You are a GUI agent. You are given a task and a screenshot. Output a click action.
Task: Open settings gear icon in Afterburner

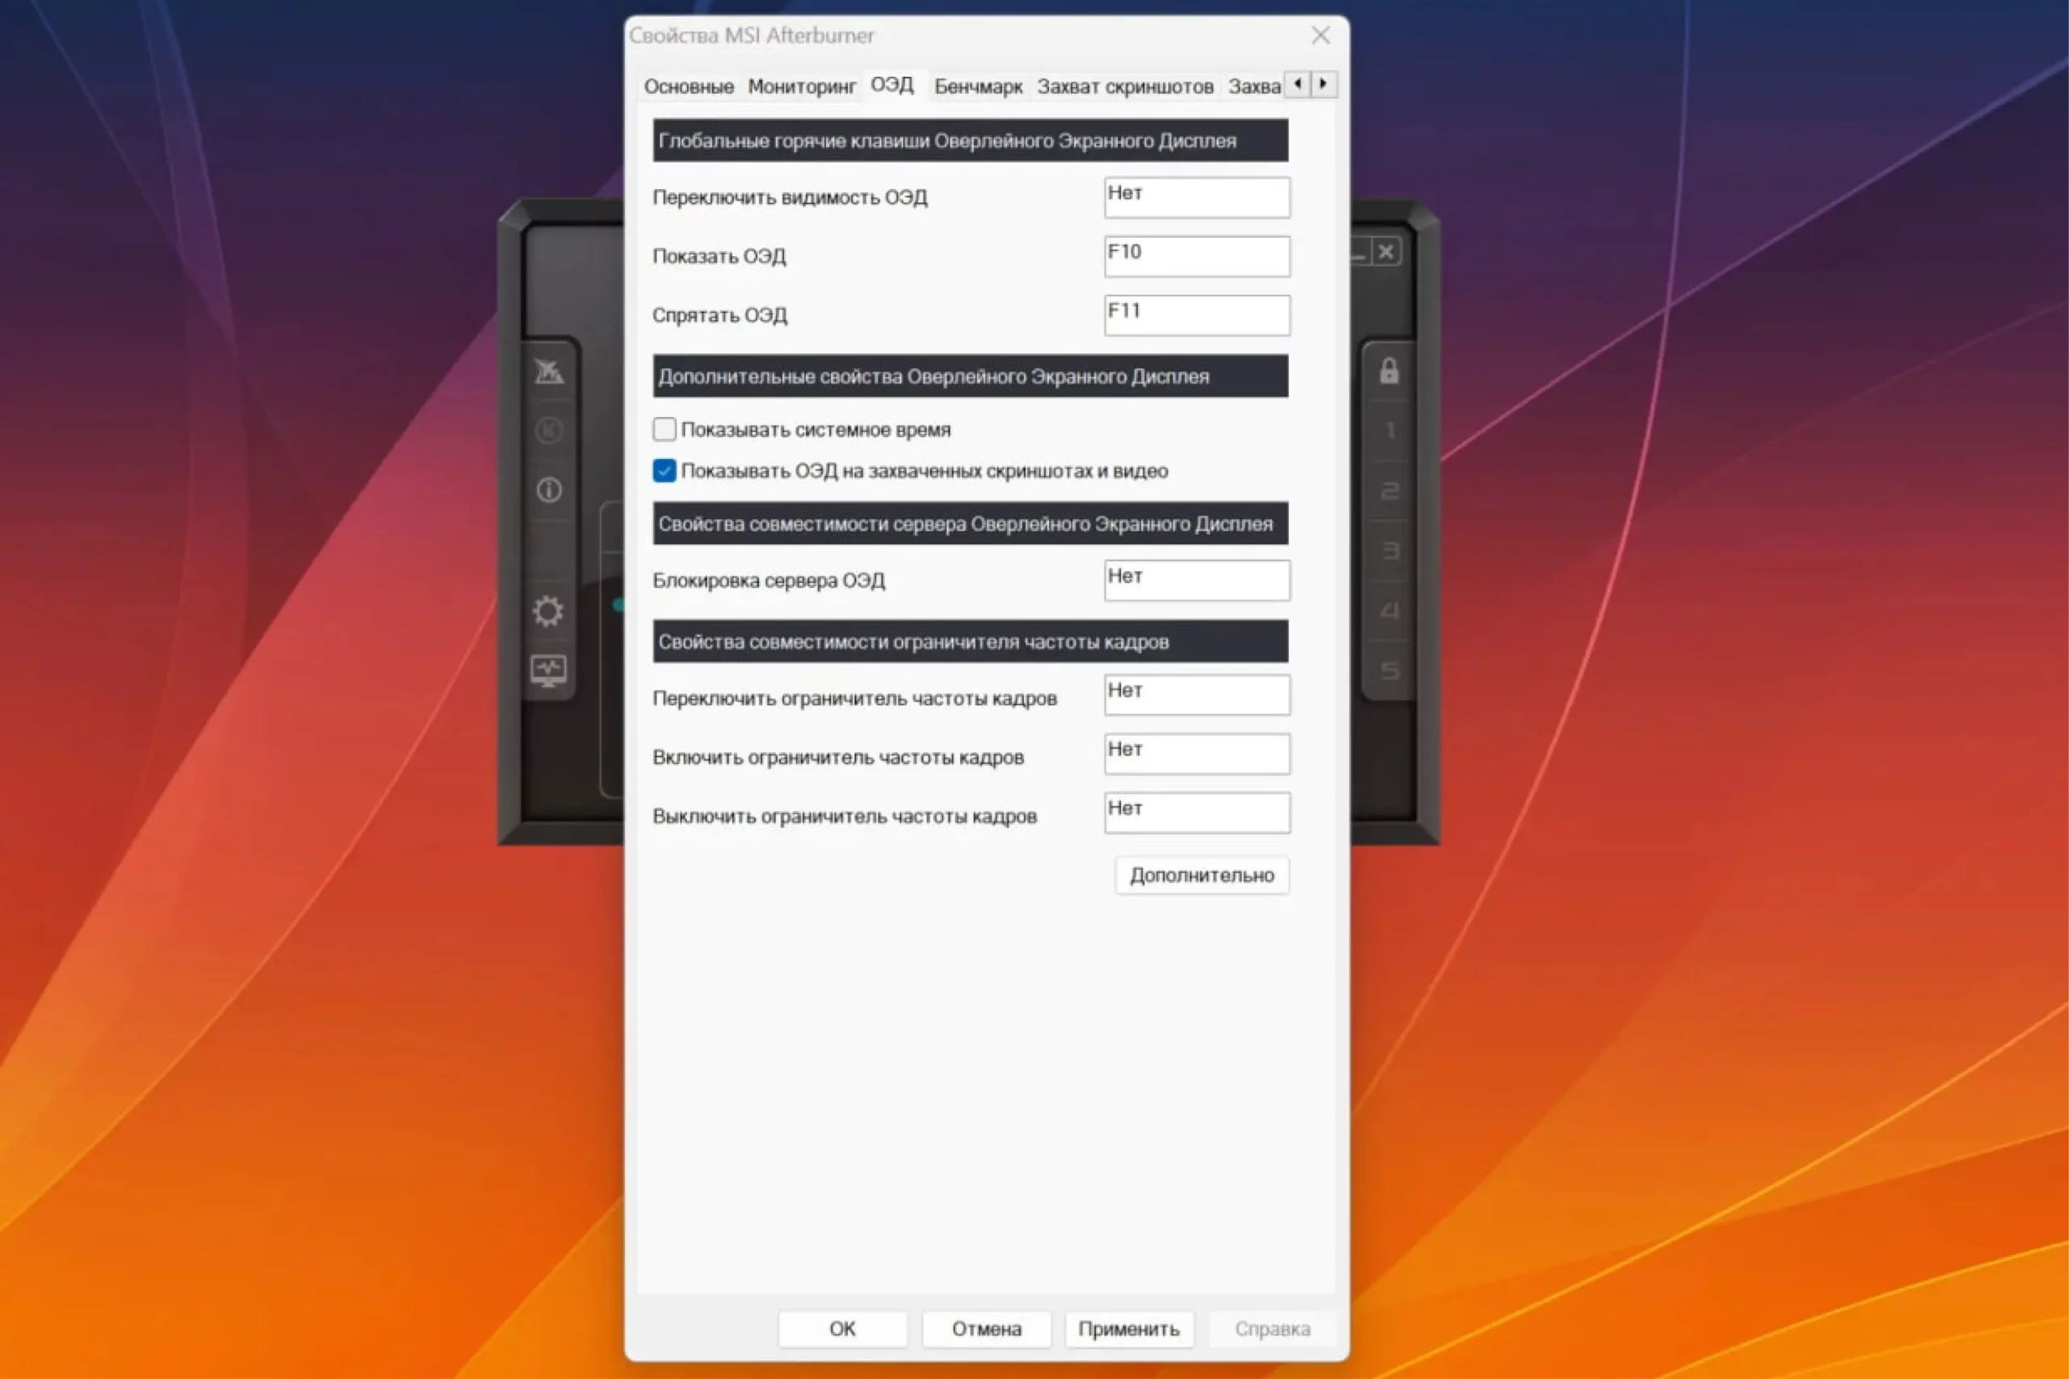click(548, 611)
